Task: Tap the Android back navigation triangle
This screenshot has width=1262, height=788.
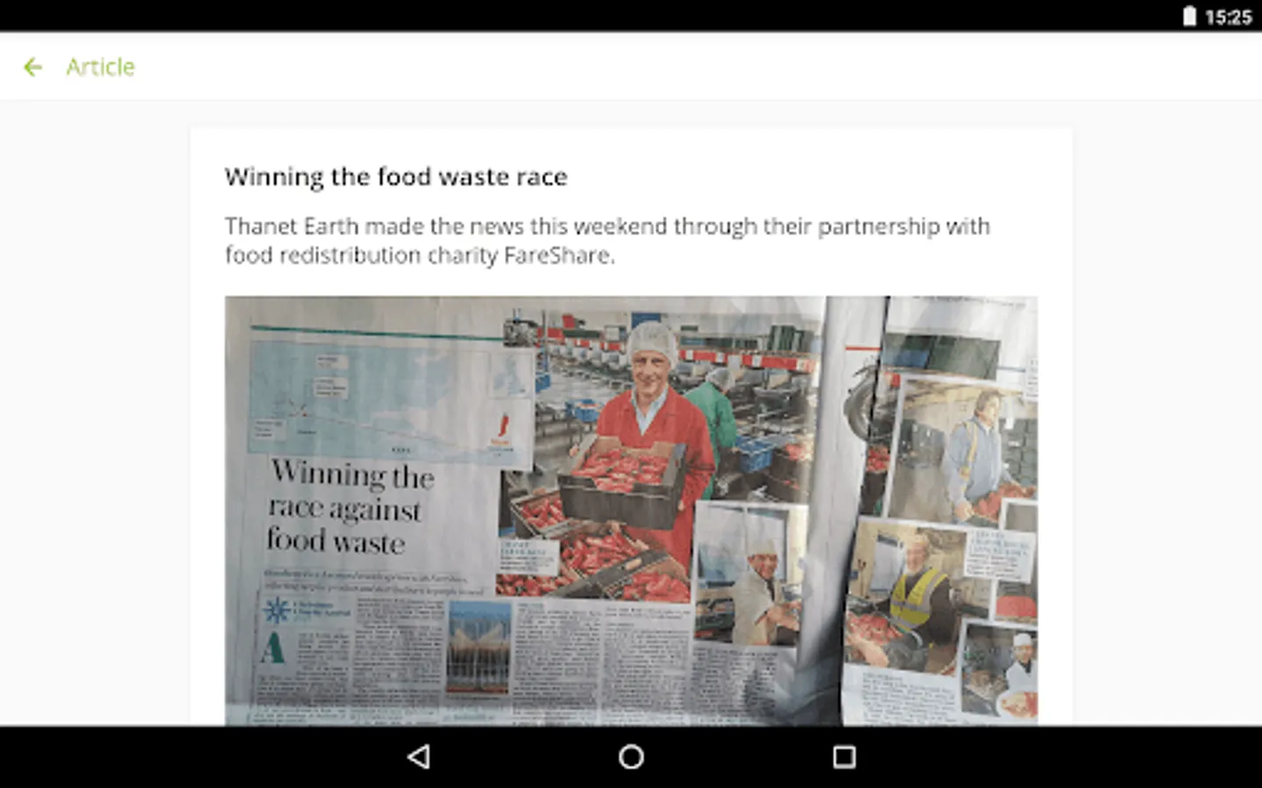Action: tap(419, 756)
